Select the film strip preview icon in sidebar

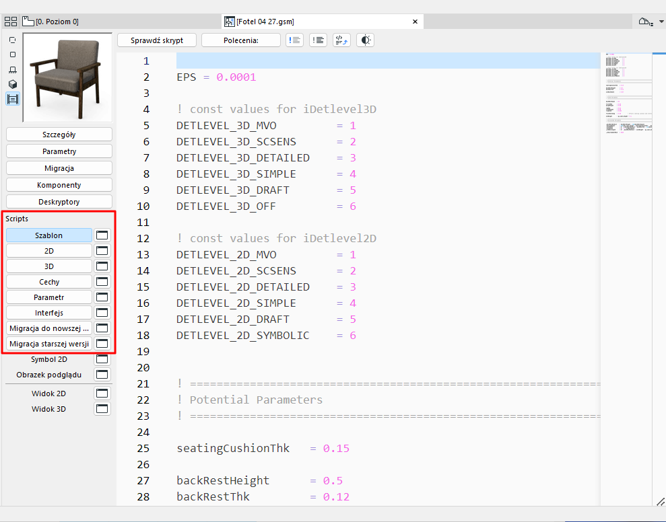[12, 99]
